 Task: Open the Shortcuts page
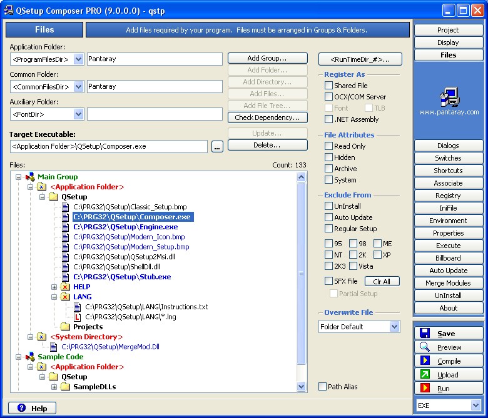tap(448, 171)
